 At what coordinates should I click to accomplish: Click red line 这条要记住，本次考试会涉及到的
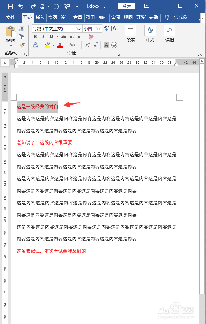(51, 251)
